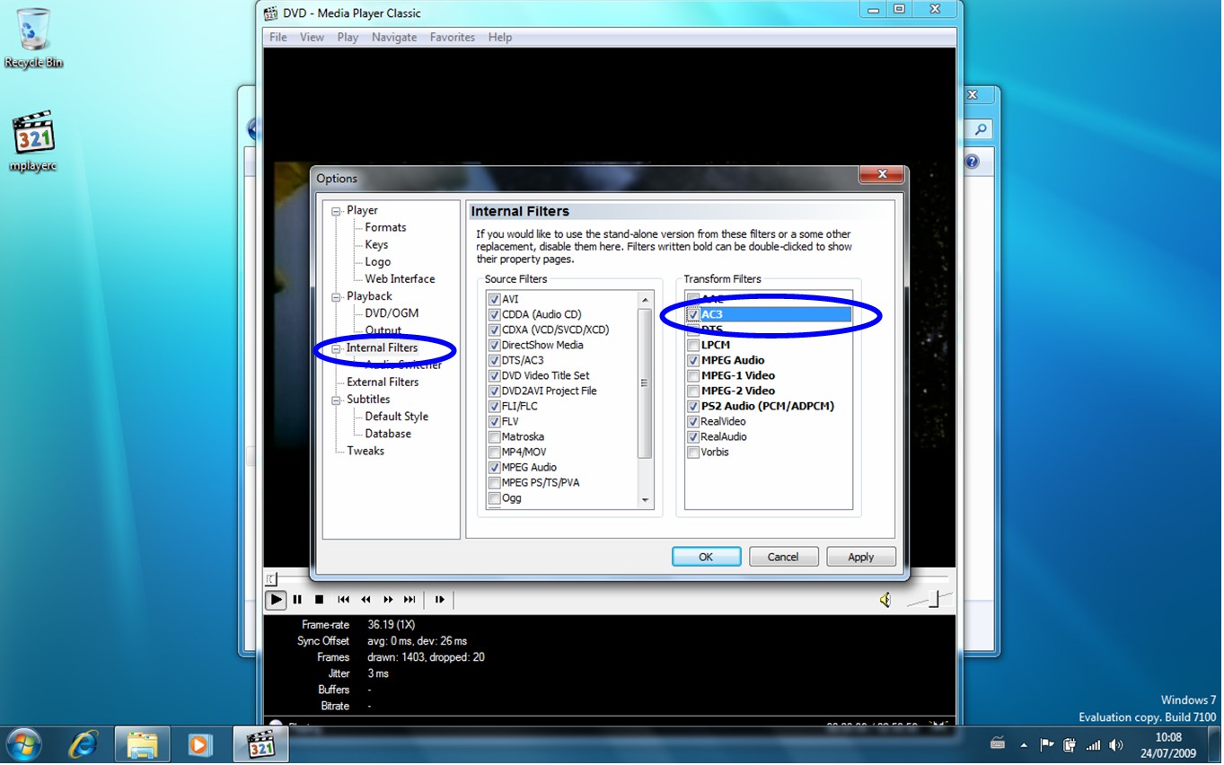Click the touch keyboard tray icon
Screen dimensions: 1224x765
point(998,744)
